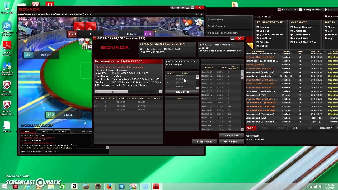The width and height of the screenshot is (338, 190).
Task: Click the MAIN LOBBY button
Action: point(231,141)
